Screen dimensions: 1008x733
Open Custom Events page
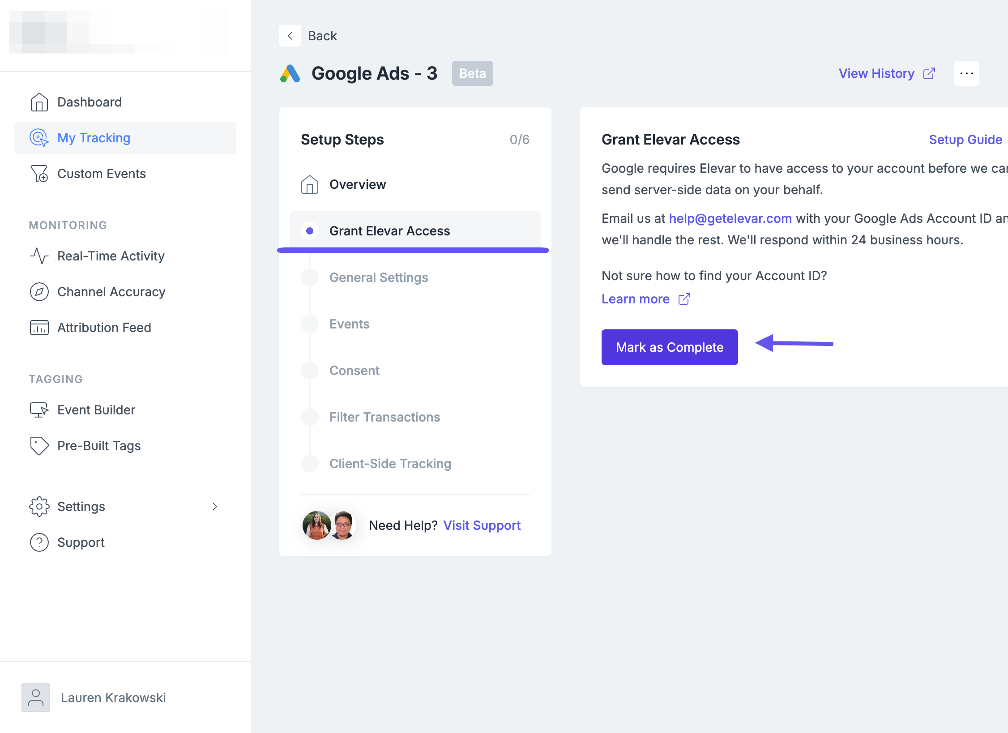point(125,174)
